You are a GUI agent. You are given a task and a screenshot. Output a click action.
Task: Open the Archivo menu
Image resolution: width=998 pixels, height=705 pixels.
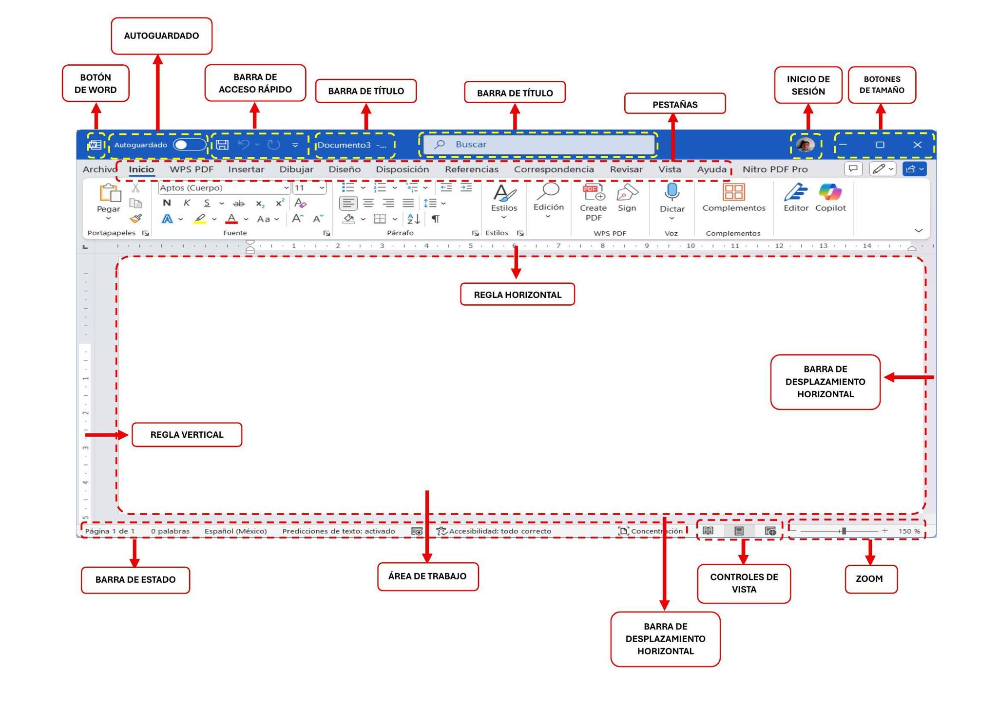[100, 169]
